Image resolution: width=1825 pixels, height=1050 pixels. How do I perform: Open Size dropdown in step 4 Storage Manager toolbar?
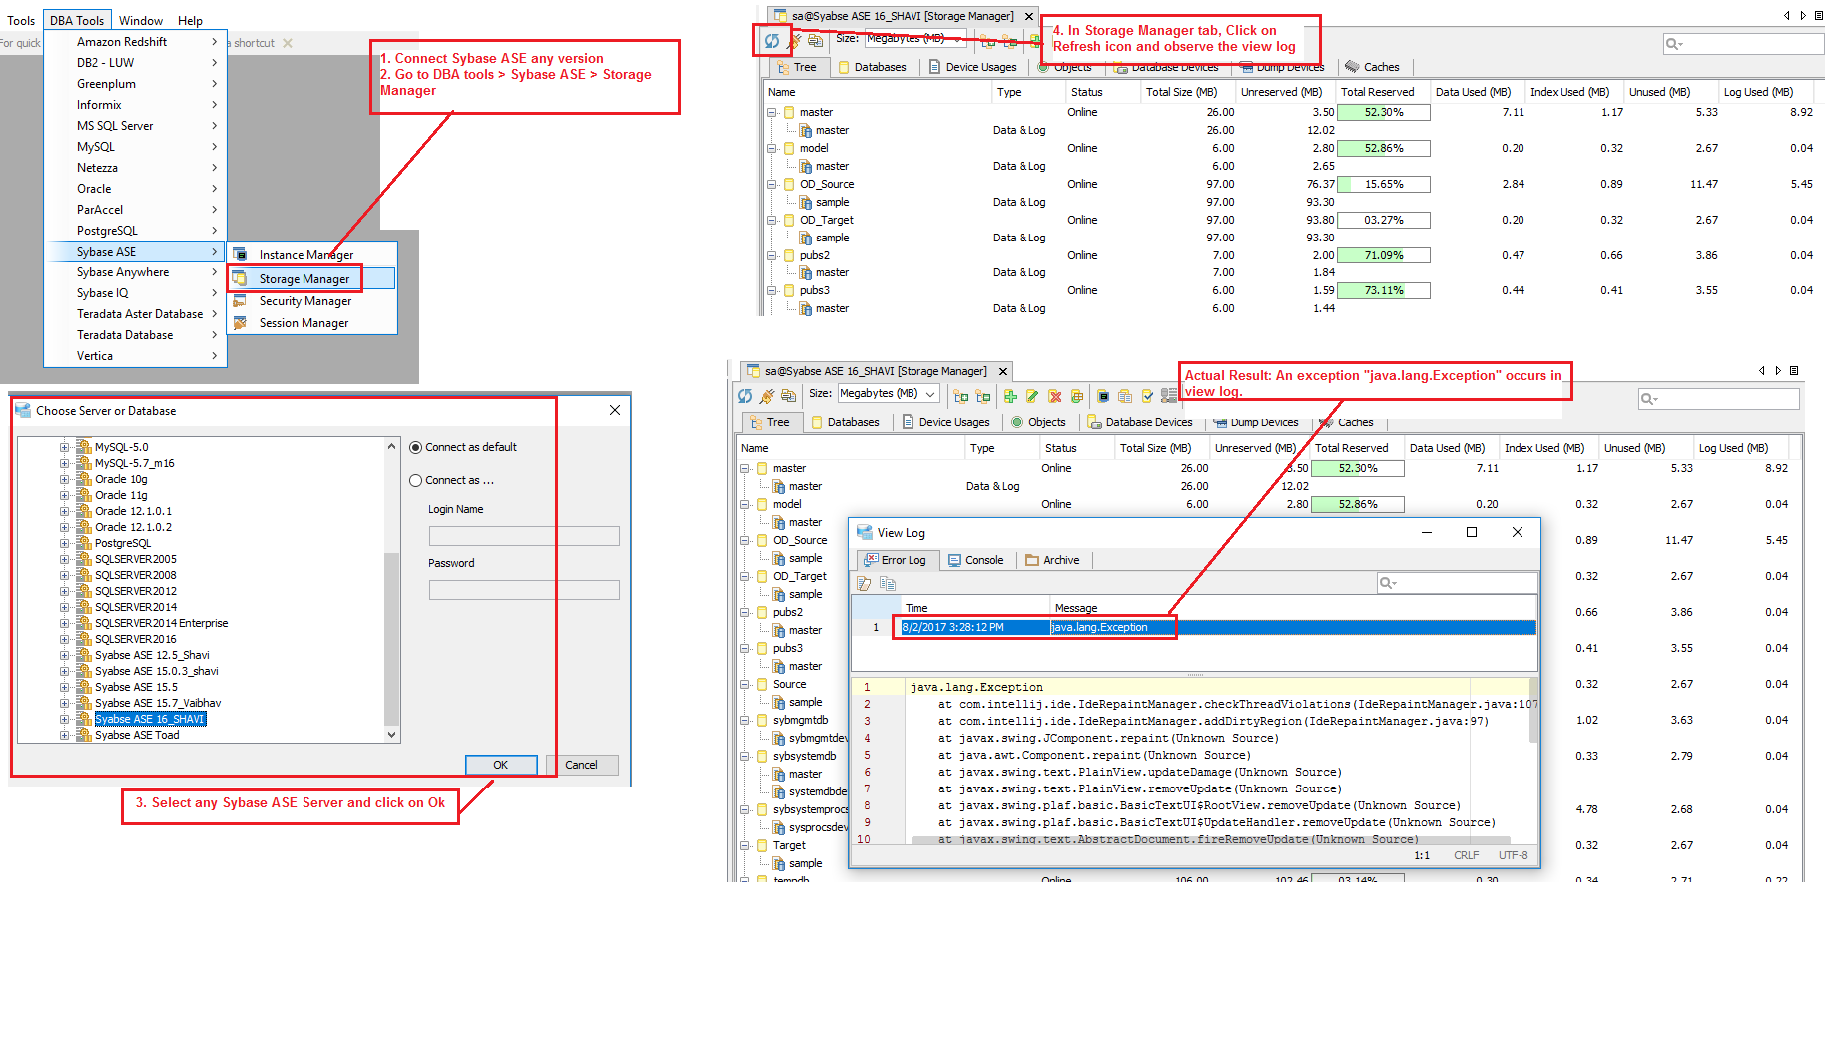(915, 38)
